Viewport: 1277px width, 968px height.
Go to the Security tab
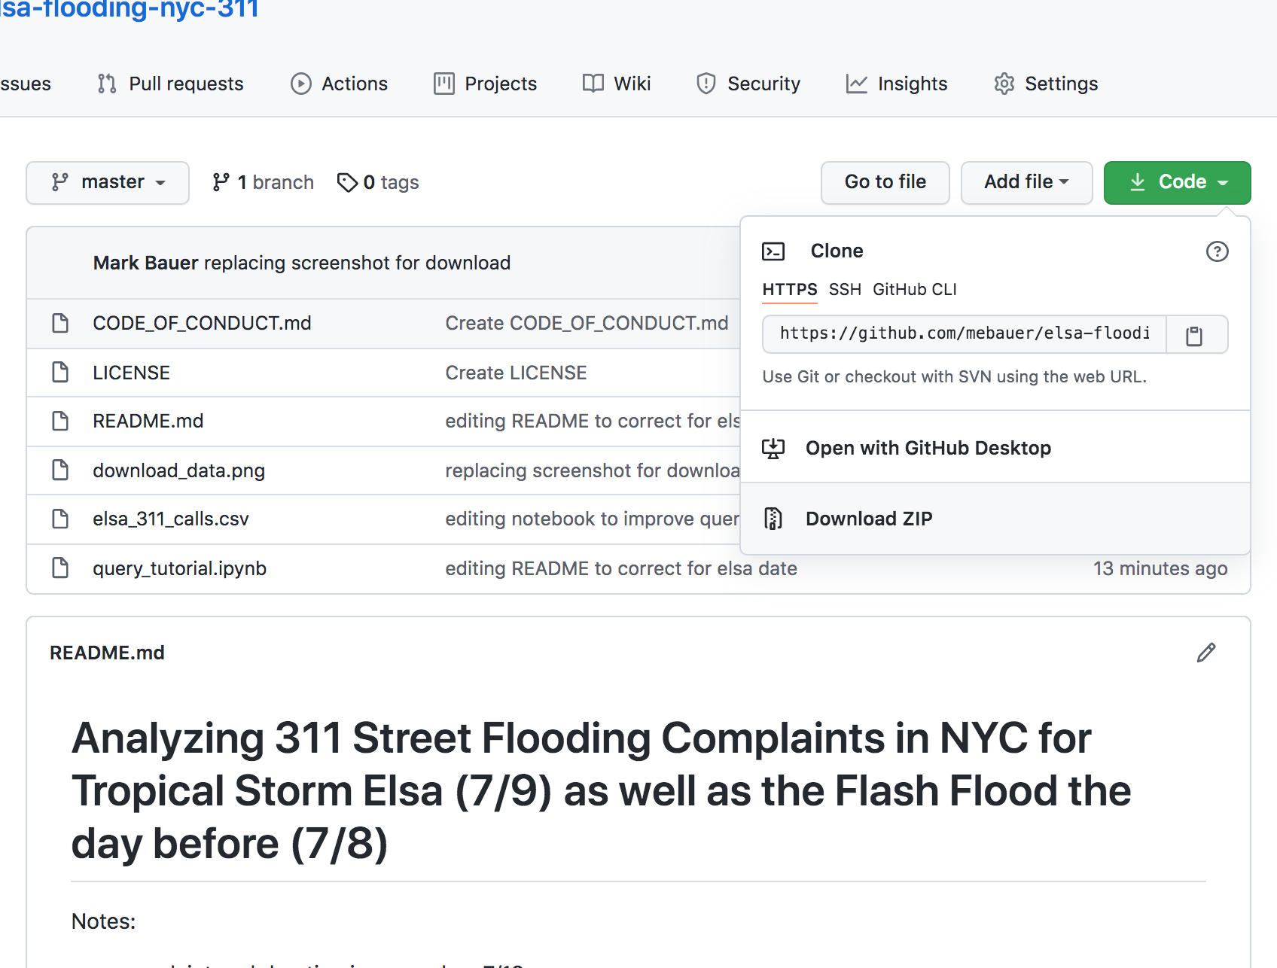click(x=748, y=84)
